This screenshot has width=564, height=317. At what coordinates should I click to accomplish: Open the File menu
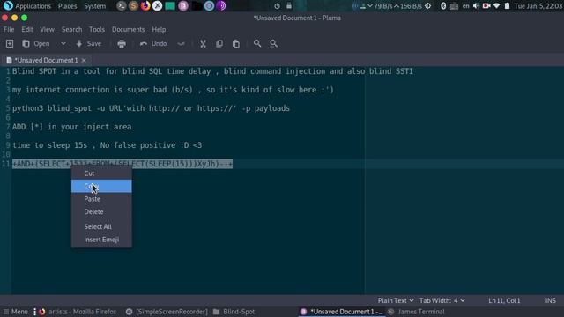(9, 29)
